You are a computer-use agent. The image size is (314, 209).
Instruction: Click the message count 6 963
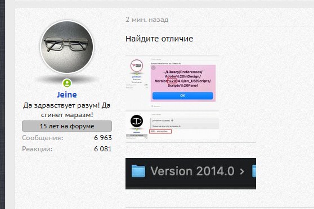click(x=103, y=138)
